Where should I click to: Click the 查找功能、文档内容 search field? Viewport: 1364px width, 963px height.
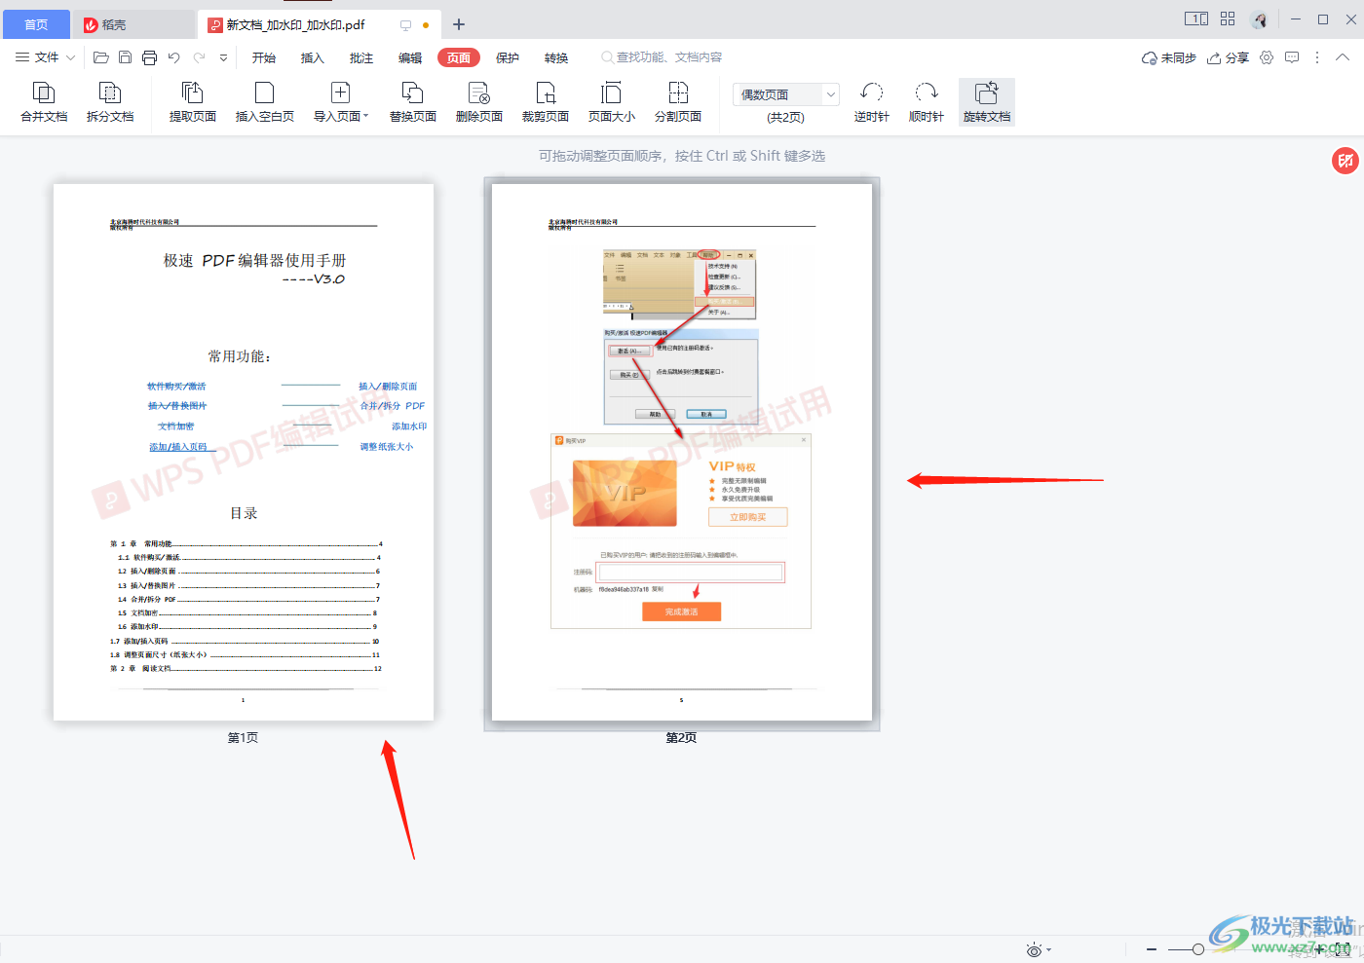(662, 57)
